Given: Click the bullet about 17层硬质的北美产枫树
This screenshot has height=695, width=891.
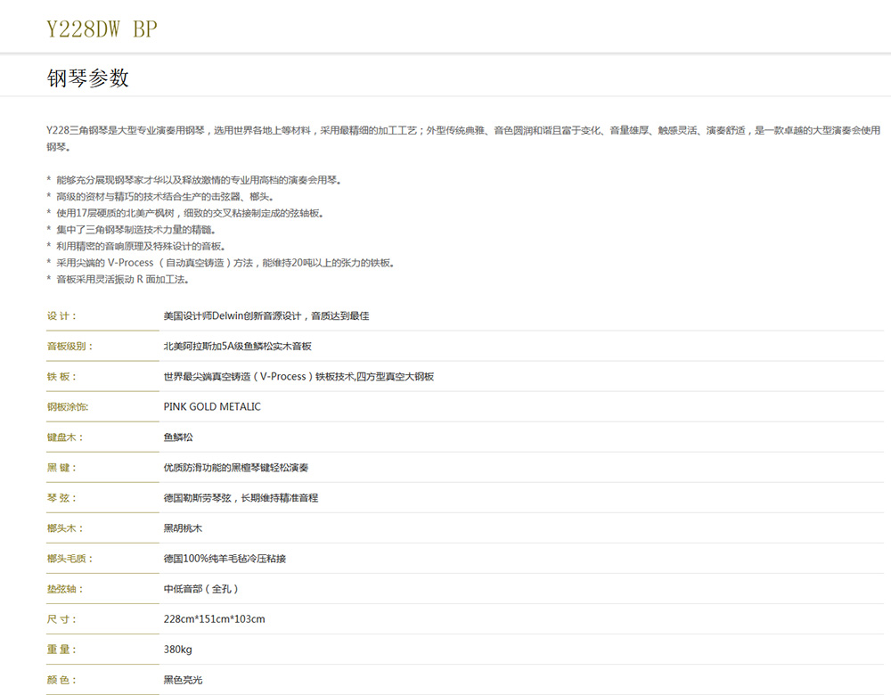Looking at the screenshot, I should click(x=185, y=213).
